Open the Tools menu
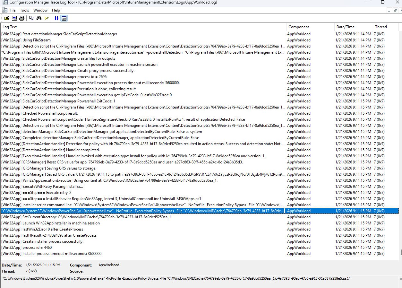This screenshot has width=402, height=288. (24, 10)
